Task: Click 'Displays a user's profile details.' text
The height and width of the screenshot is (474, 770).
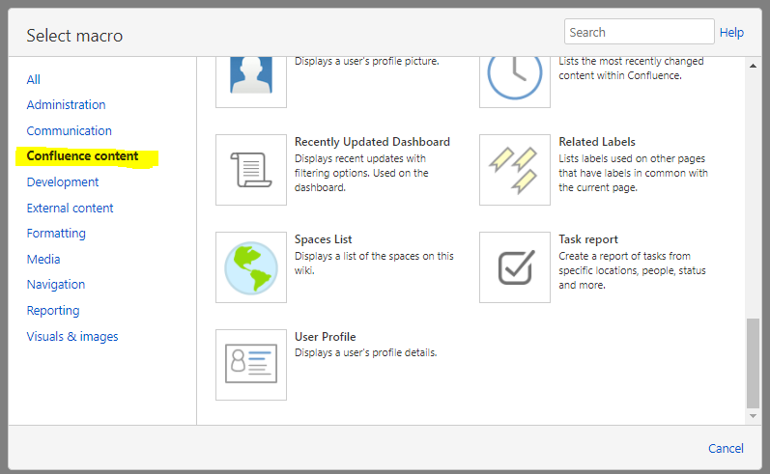Action: tap(366, 352)
